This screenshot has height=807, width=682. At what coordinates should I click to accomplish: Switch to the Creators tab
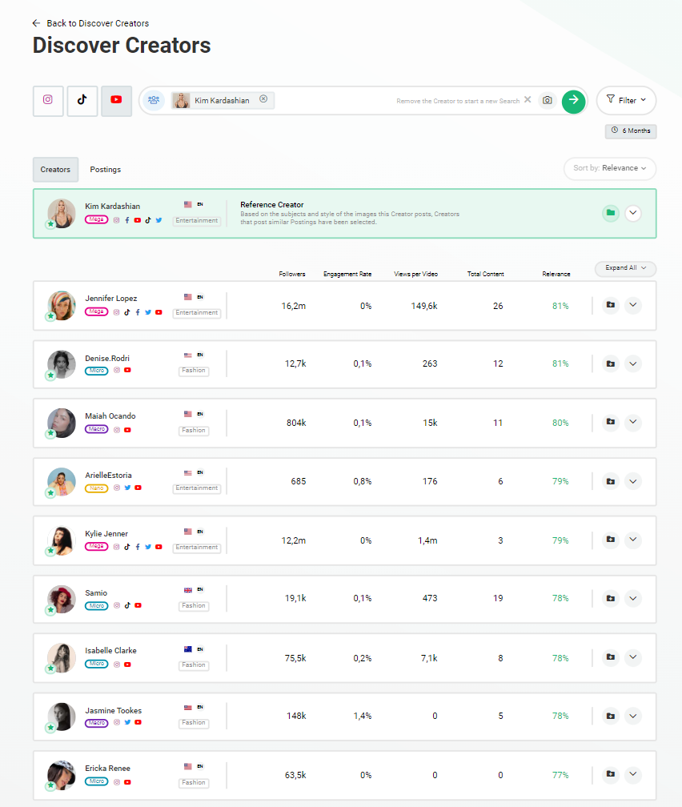coord(55,170)
